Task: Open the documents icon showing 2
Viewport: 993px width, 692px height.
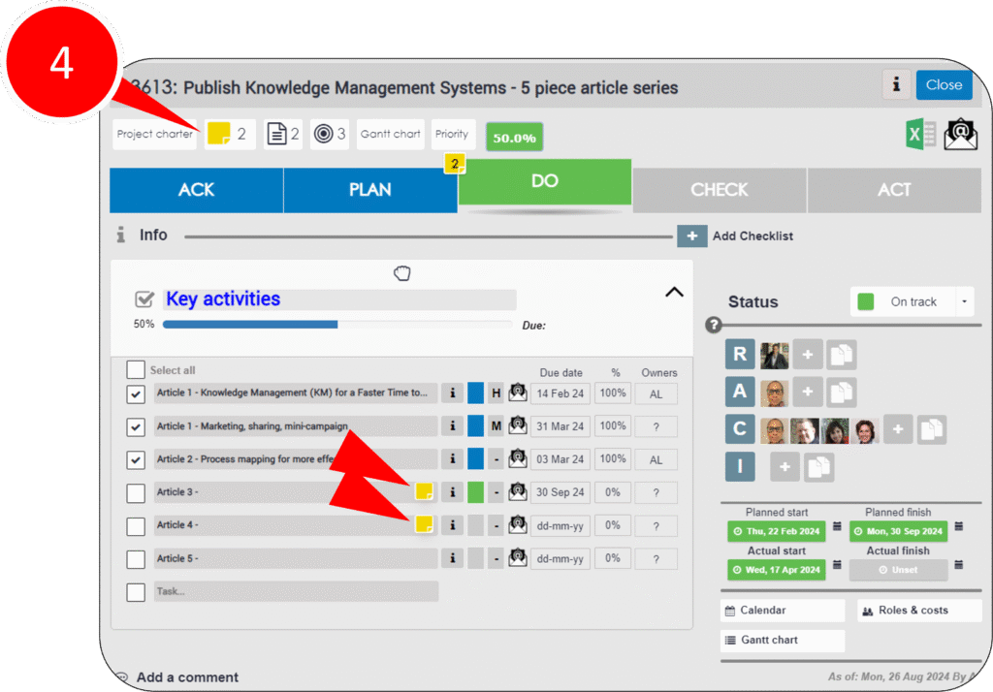Action: coord(283,135)
